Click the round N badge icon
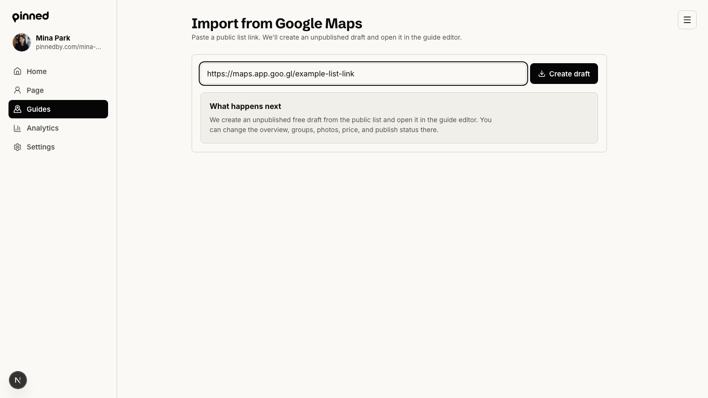The height and width of the screenshot is (398, 708). point(18,380)
